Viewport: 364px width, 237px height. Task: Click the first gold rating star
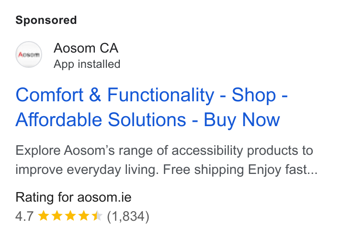pos(44,216)
